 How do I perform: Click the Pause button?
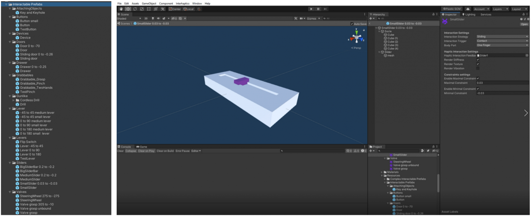click(318, 9)
